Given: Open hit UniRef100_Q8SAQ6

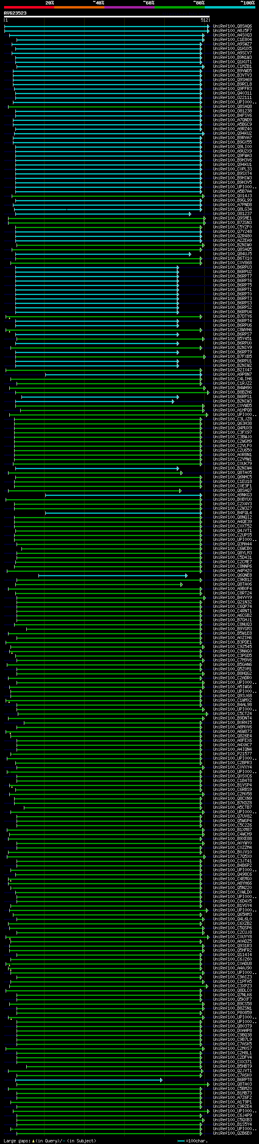Looking at the screenshot, I should pyautogui.click(x=232, y=26).
